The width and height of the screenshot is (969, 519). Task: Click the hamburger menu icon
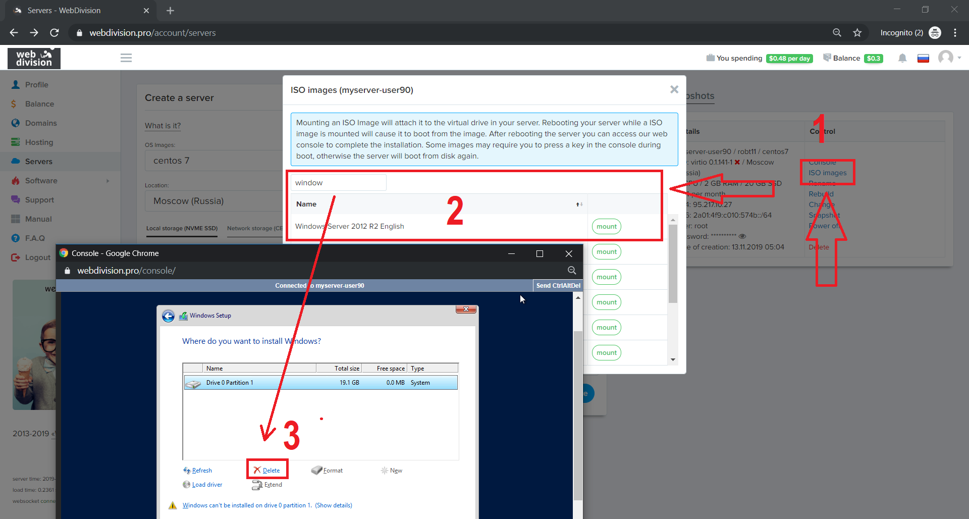click(126, 58)
